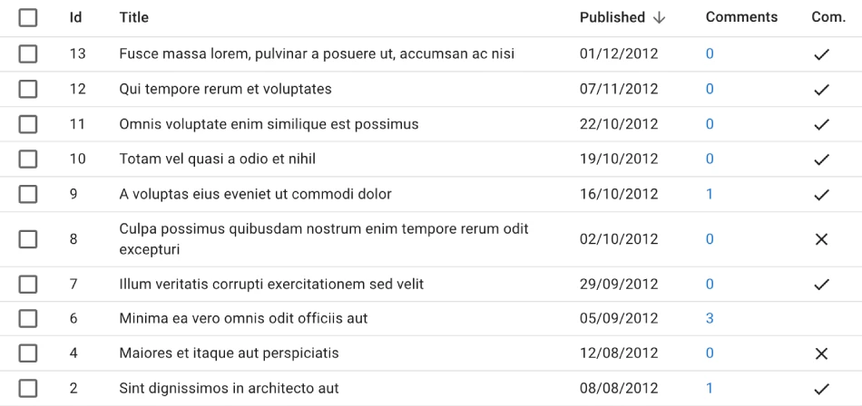Tick the checkbox for row 10
This screenshot has width=862, height=406.
click(28, 159)
